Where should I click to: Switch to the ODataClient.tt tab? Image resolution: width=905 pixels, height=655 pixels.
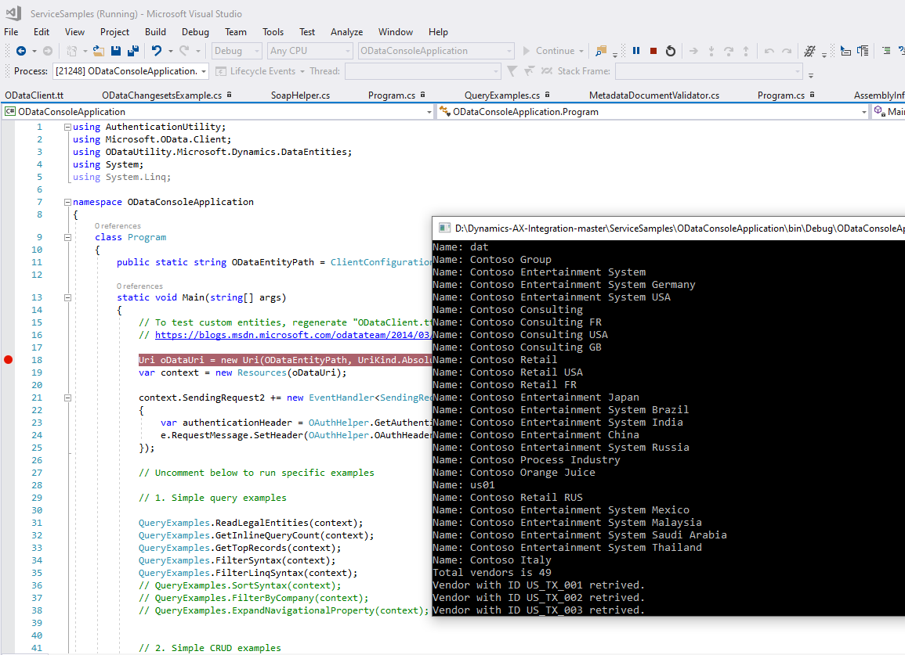[x=34, y=95]
